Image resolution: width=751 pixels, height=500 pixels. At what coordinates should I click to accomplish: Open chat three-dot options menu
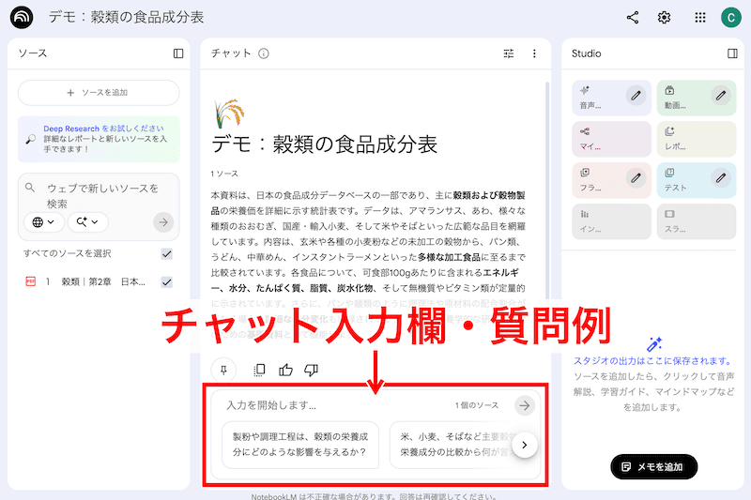coord(534,53)
